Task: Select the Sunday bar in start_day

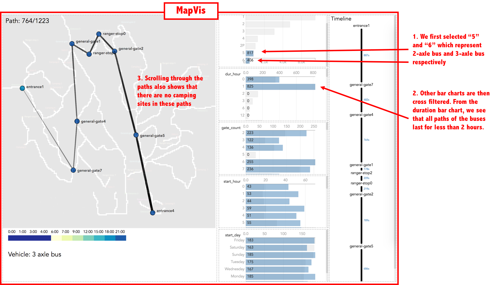Action: 280,255
